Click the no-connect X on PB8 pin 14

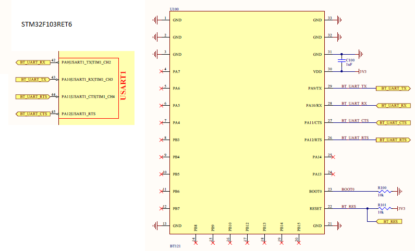tap(196, 243)
